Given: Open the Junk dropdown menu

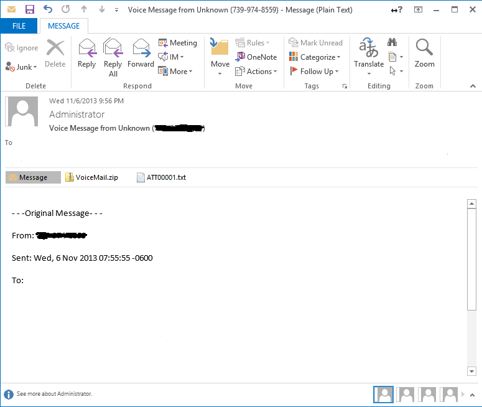Looking at the screenshot, I should pos(21,67).
